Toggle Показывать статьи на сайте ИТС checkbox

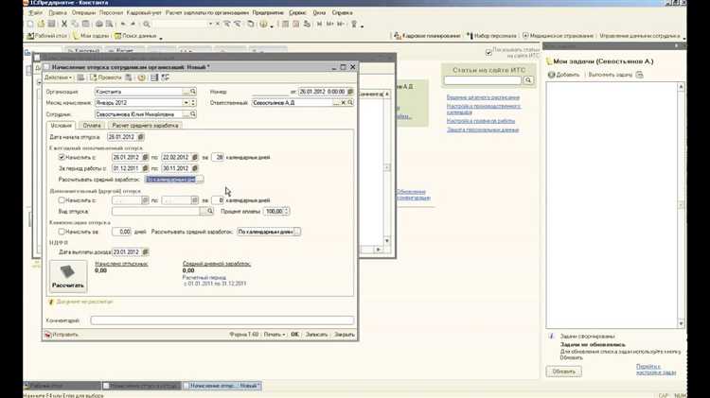pos(488,52)
